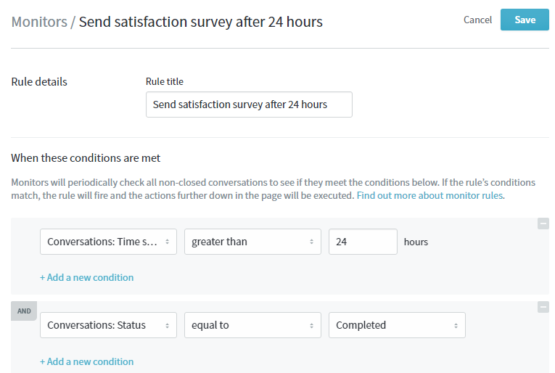Viewport: 555px width, 373px height.
Task: Focus the hours value field showing 24
Action: [x=363, y=242]
